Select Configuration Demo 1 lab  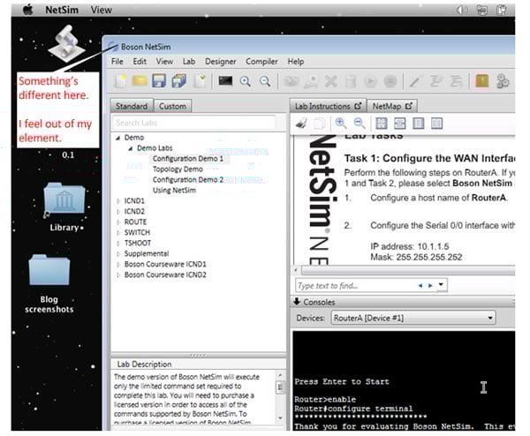[188, 159]
